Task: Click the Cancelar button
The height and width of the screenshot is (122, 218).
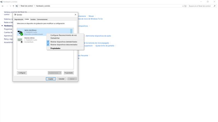Action: [x=62, y=79]
